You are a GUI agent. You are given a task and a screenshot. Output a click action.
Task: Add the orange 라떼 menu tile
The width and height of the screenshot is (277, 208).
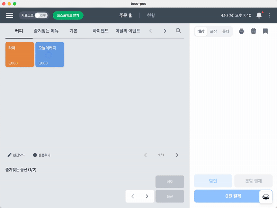pyautogui.click(x=20, y=54)
